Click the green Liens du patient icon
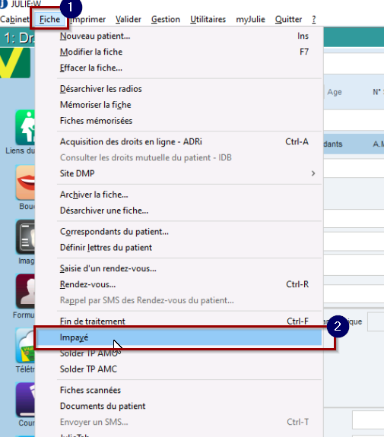The height and width of the screenshot is (437, 384). point(25,128)
